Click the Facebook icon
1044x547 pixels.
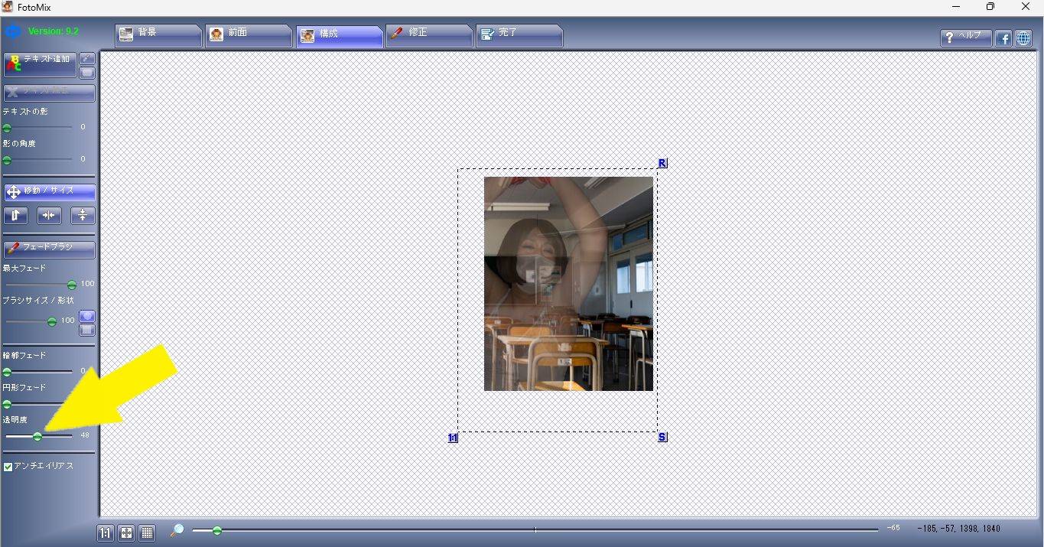[x=1003, y=38]
